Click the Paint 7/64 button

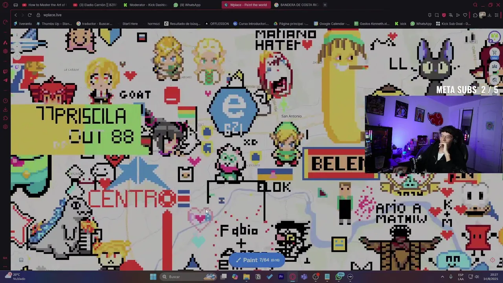point(257,260)
